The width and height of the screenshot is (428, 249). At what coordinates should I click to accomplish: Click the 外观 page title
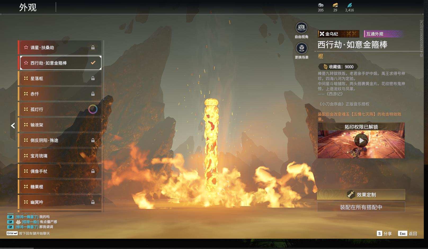coord(28,7)
